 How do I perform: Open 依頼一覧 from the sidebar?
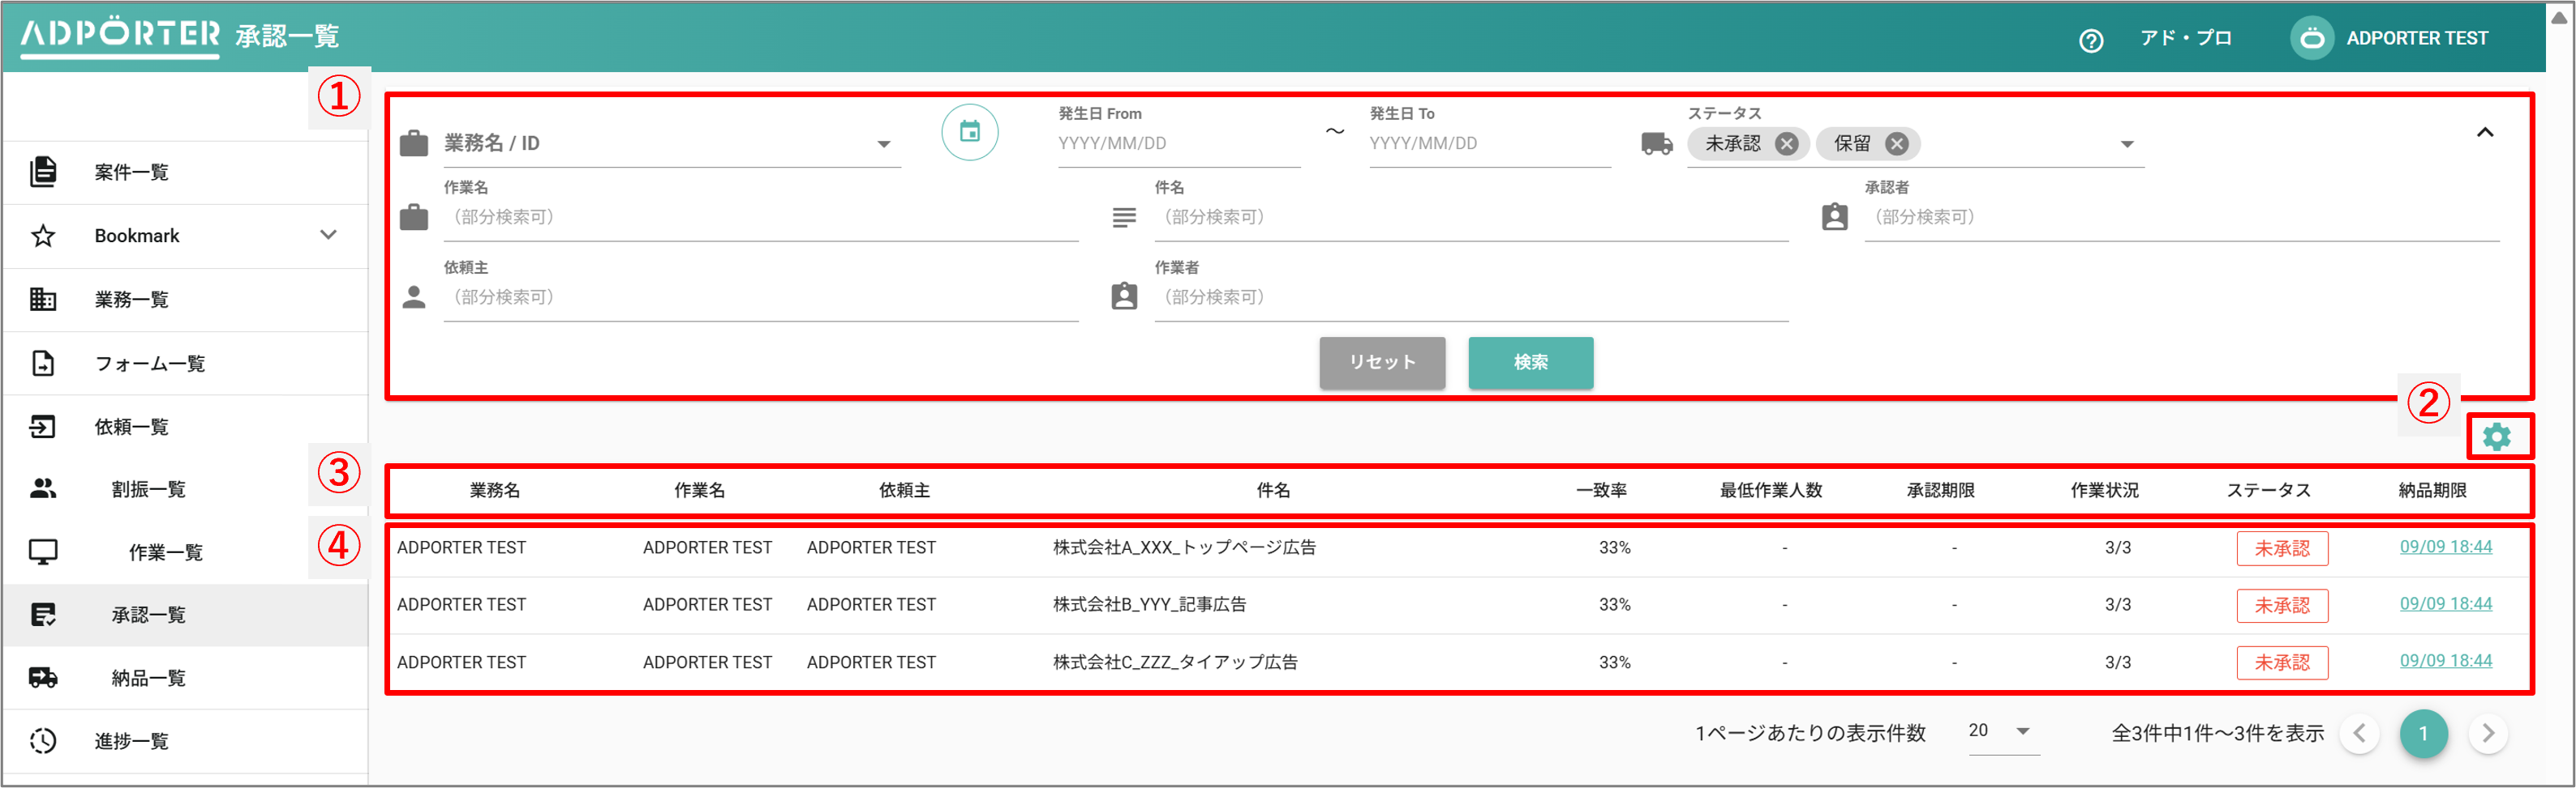[131, 428]
